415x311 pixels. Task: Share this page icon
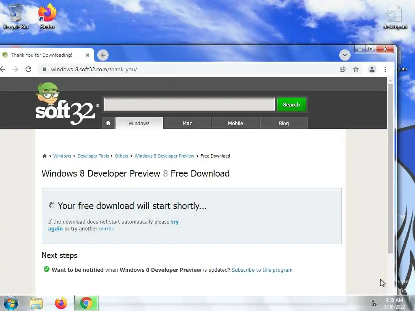coord(342,69)
